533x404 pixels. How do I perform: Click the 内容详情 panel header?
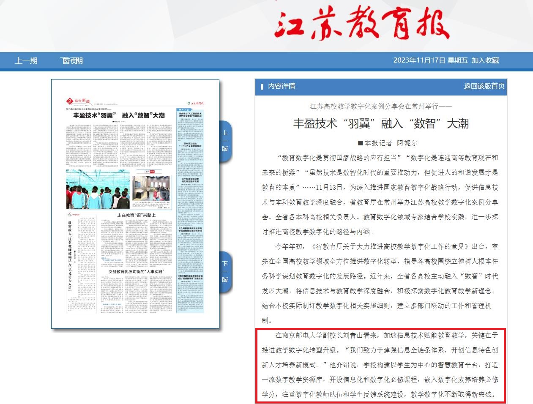coord(281,86)
